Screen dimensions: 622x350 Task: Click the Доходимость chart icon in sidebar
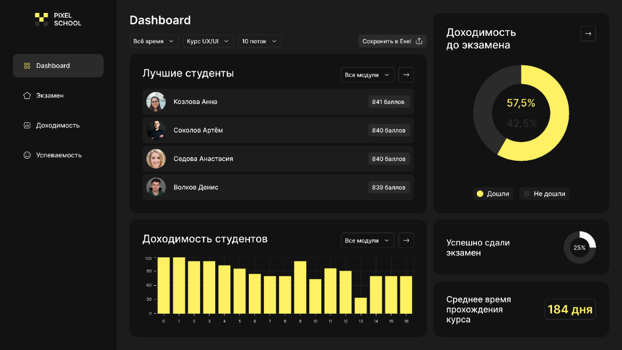(x=27, y=125)
